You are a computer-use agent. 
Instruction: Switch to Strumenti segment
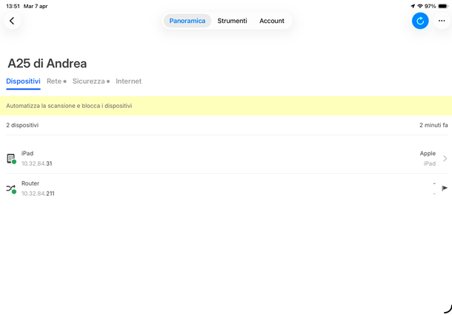click(232, 21)
